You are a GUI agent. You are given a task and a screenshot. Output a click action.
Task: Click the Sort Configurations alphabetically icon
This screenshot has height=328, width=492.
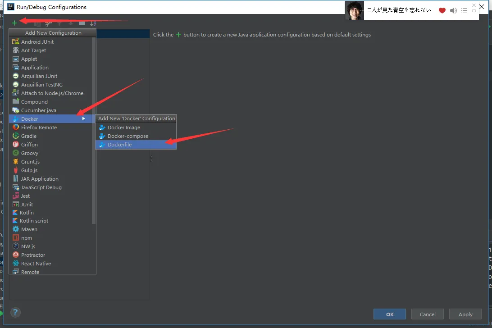[93, 23]
